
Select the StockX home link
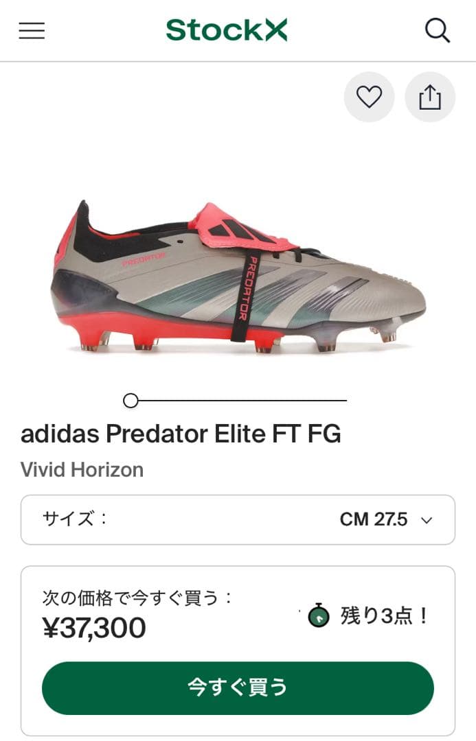pos(227,30)
